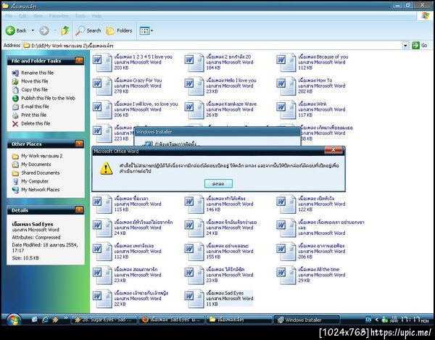
Task: Select the Word icon for 'Kamikaze Wave'
Action: 194,109
